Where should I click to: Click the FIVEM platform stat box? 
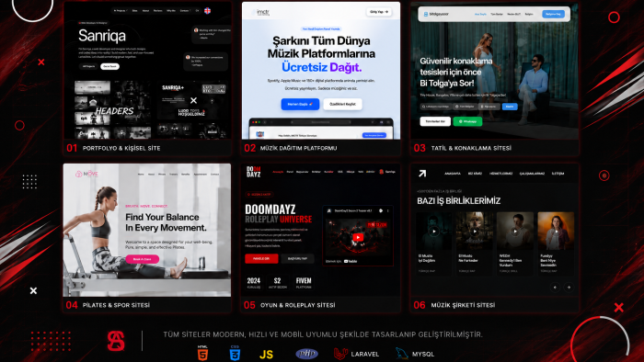(x=304, y=282)
